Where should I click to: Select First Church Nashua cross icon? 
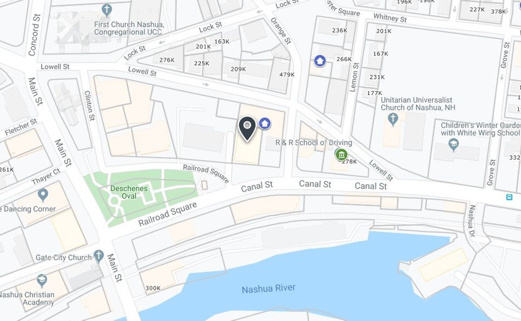107,10
